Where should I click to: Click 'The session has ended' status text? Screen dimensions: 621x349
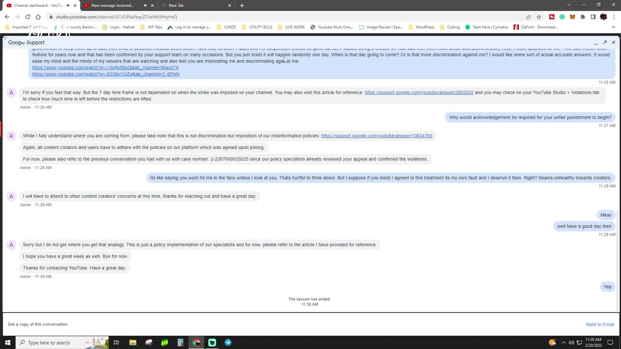[x=310, y=299]
